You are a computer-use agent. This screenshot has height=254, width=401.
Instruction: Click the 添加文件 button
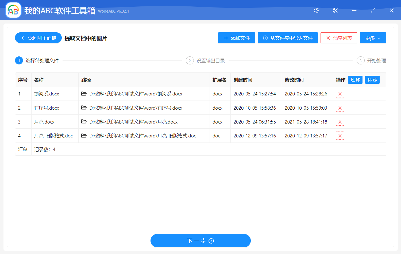point(236,38)
